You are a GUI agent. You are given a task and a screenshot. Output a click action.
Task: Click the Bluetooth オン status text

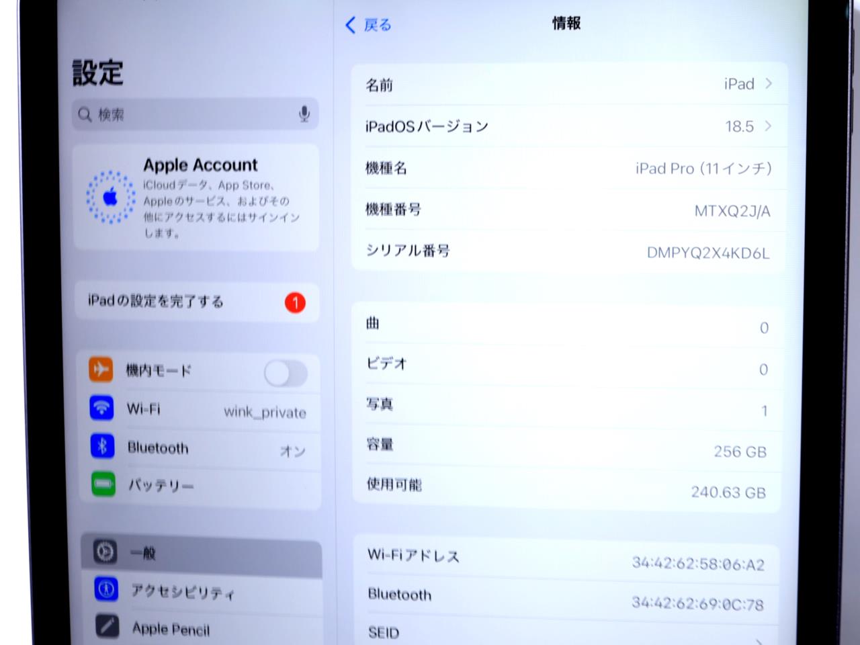click(x=293, y=451)
